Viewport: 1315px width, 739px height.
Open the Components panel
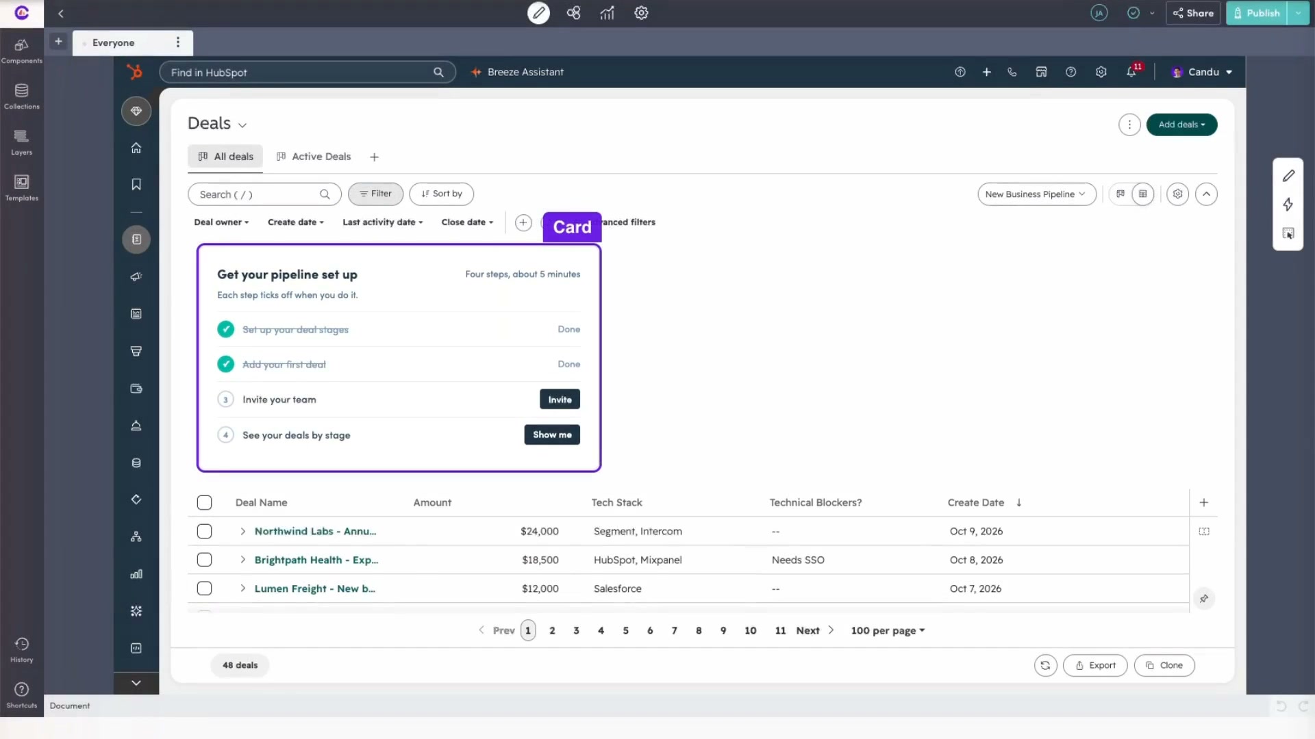click(21, 51)
